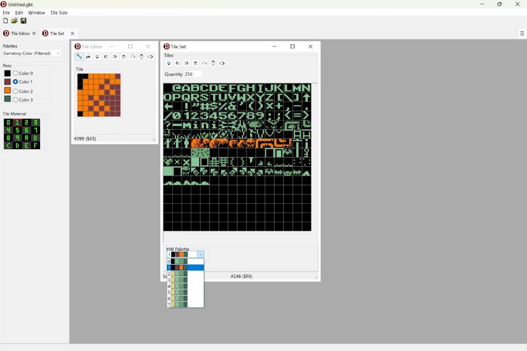Select material tile A in Tile Material
Viewport: 527px width, 351px height.
pyautogui.click(x=26, y=138)
